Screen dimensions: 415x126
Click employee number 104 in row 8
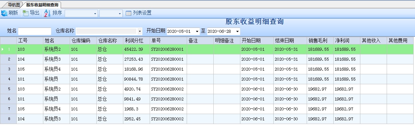point(21,119)
